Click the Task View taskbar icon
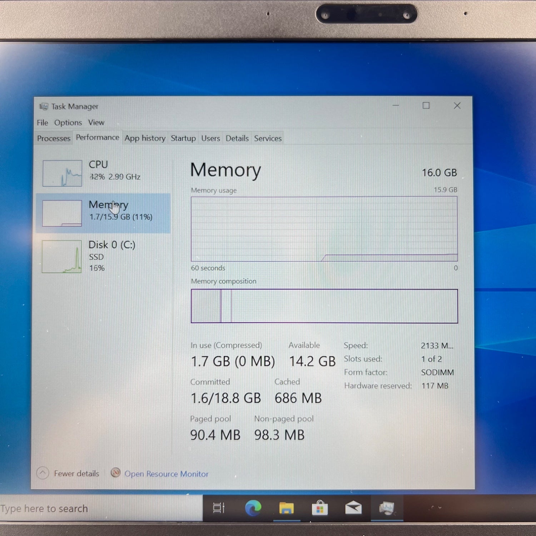536x536 pixels. click(219, 508)
